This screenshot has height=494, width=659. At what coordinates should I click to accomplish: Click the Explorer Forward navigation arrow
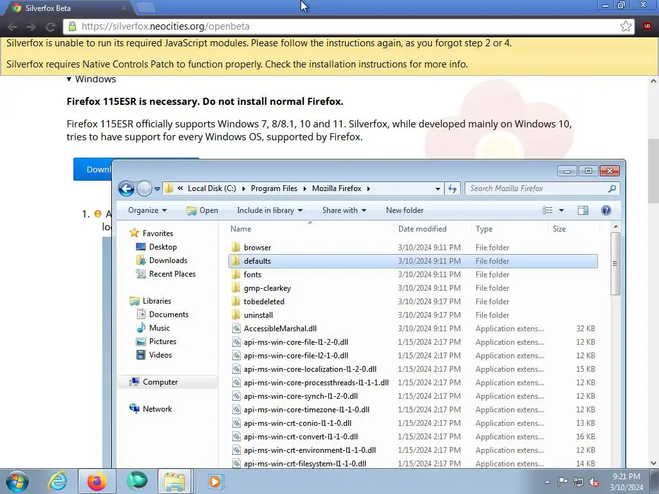(144, 188)
